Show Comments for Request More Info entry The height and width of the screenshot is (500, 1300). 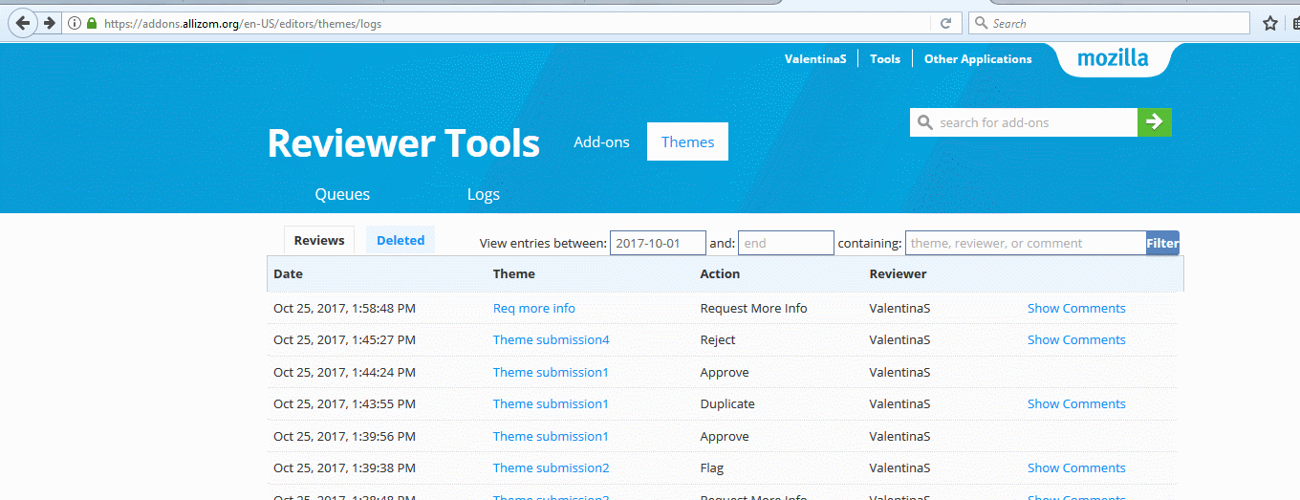[x=1076, y=308]
